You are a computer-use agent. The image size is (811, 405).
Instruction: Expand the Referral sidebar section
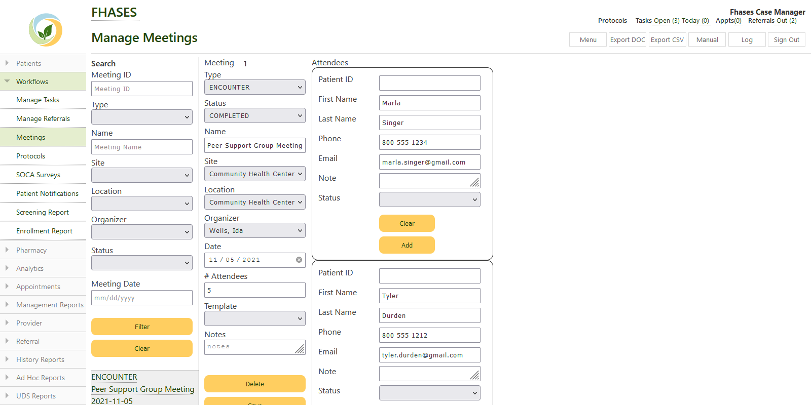click(x=43, y=341)
